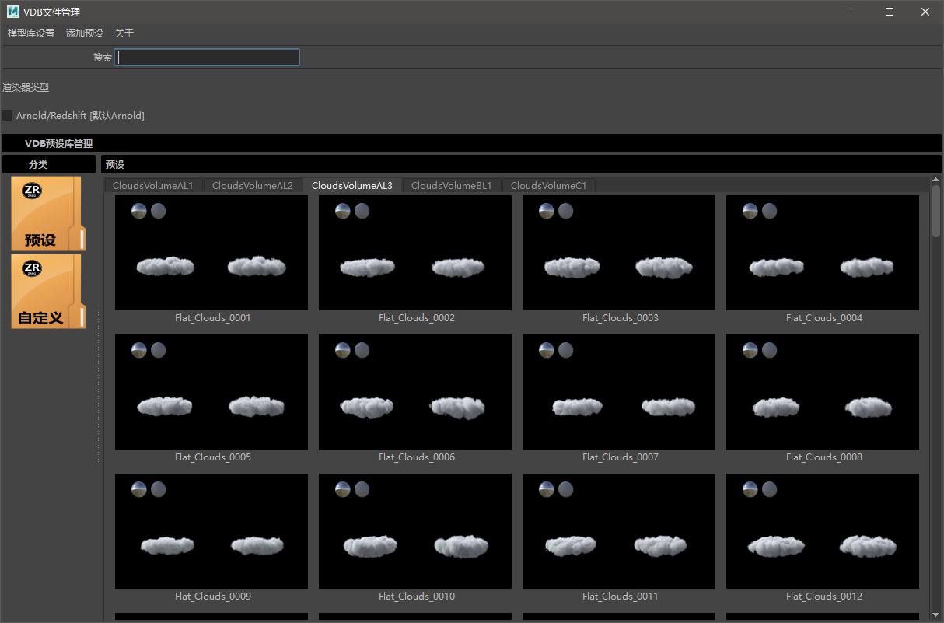Click the scroll-down arrow of preset list
The width and height of the screenshot is (944, 623).
point(936,614)
